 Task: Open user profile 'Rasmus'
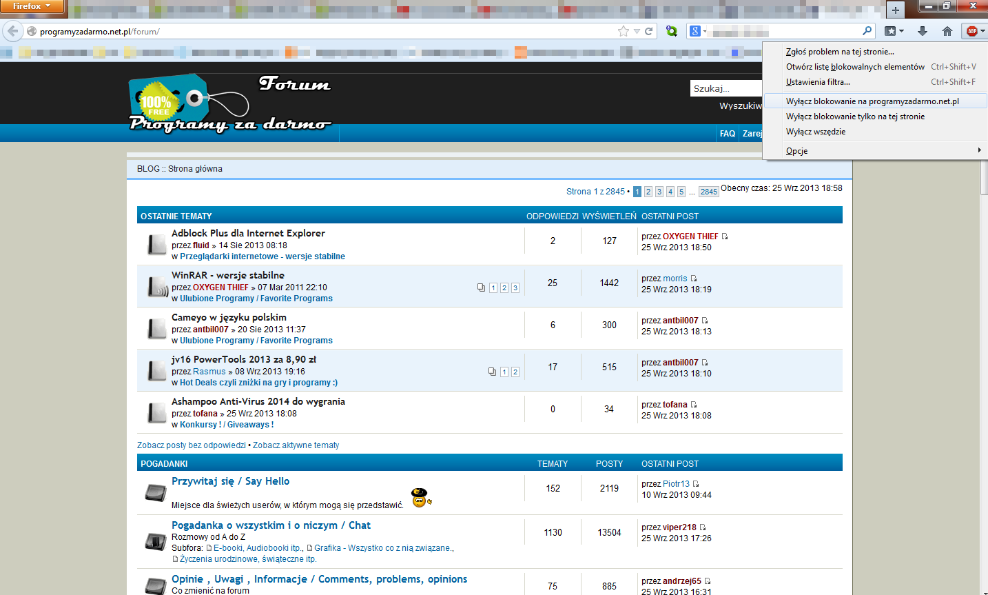[209, 372]
